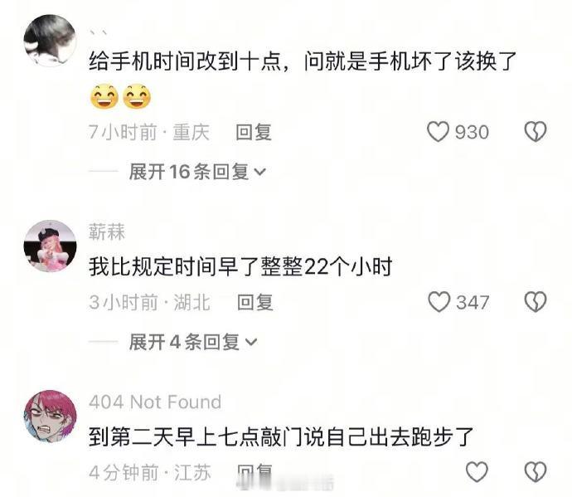Open username 404 Not Found profile
The width and height of the screenshot is (572, 497).
point(155,402)
